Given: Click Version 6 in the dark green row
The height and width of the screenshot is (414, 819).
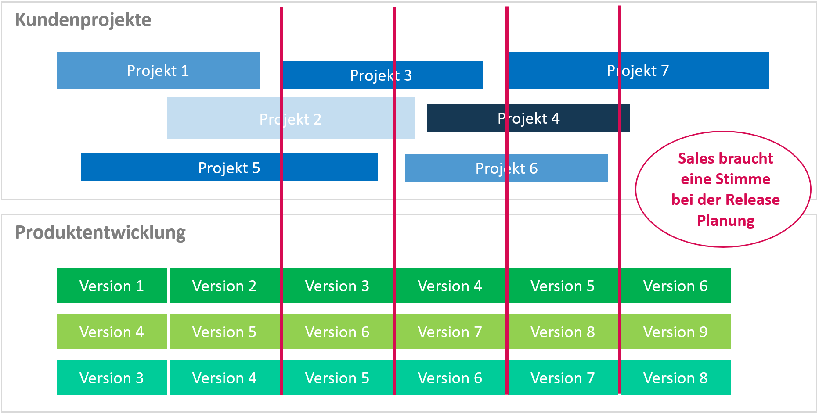Looking at the screenshot, I should (675, 286).
